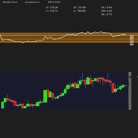Click the large red candle after the peak
138x138 pixels.
tap(113, 88)
